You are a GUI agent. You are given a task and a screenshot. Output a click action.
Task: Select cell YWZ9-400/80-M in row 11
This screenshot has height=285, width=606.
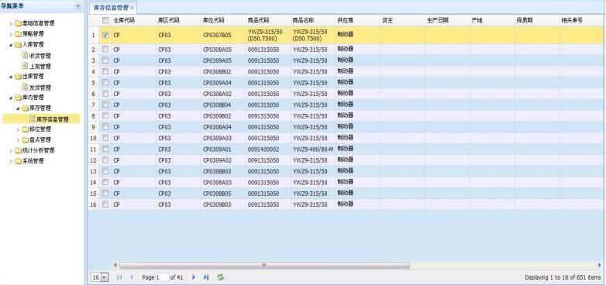[313, 149]
